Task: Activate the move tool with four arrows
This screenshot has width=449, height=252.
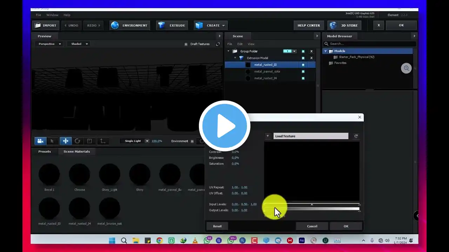Action: (x=65, y=141)
